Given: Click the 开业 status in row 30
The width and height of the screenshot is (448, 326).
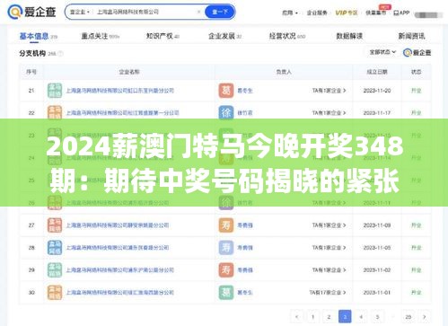Looking at the screenshot, I should (x=416, y=293).
